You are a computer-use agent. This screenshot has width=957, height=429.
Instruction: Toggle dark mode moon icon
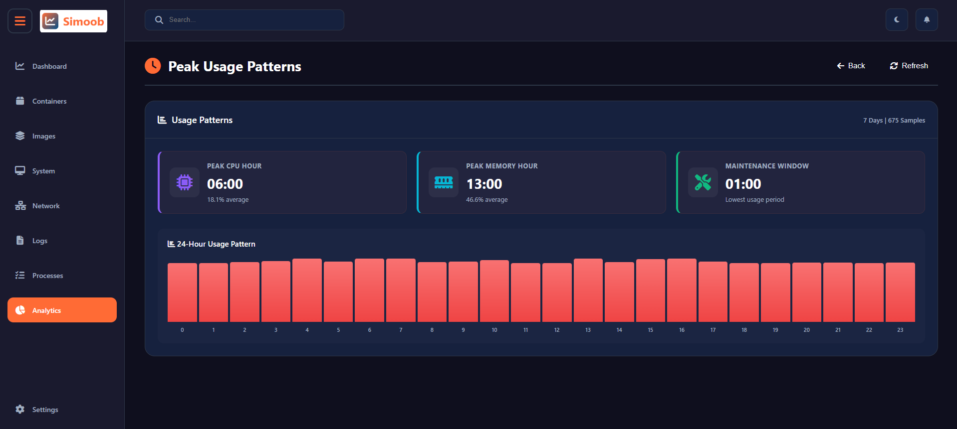(x=897, y=20)
